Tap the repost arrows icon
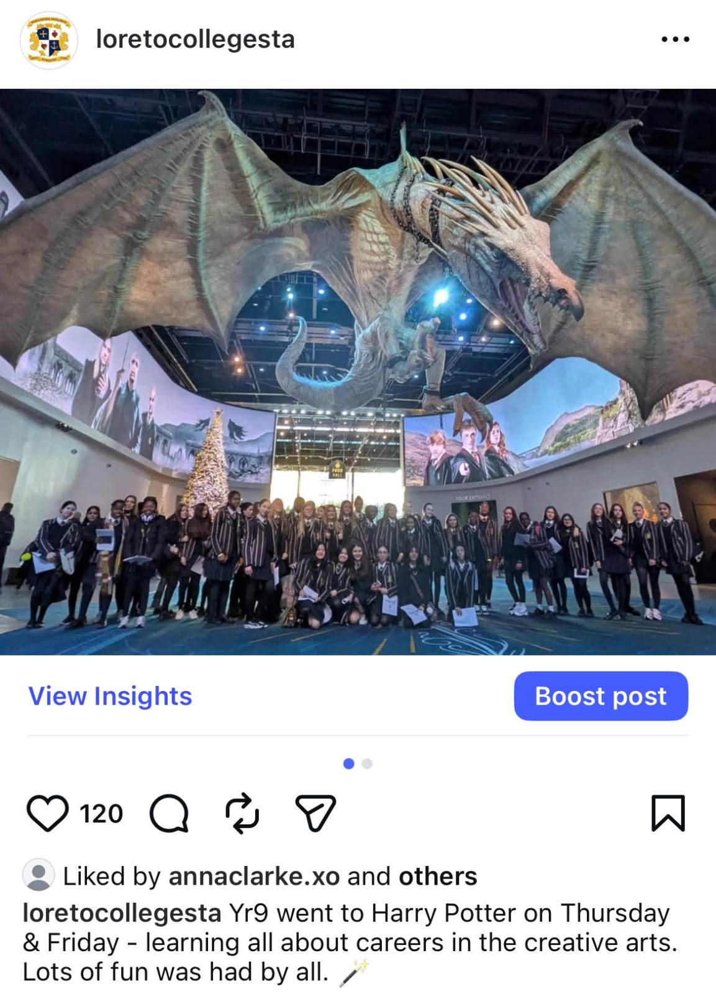The height and width of the screenshot is (994, 716). point(242,813)
